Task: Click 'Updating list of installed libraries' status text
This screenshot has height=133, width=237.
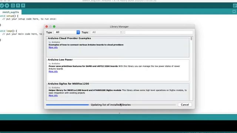Action: (x=111, y=105)
